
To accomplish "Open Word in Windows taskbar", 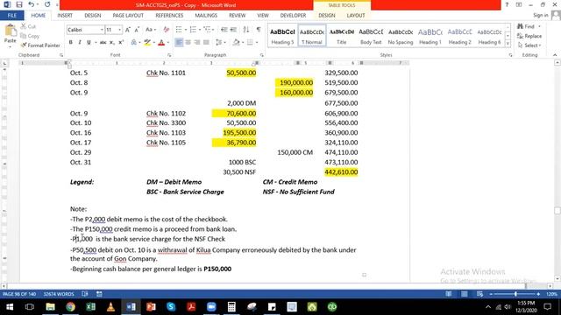I will 131,307.
